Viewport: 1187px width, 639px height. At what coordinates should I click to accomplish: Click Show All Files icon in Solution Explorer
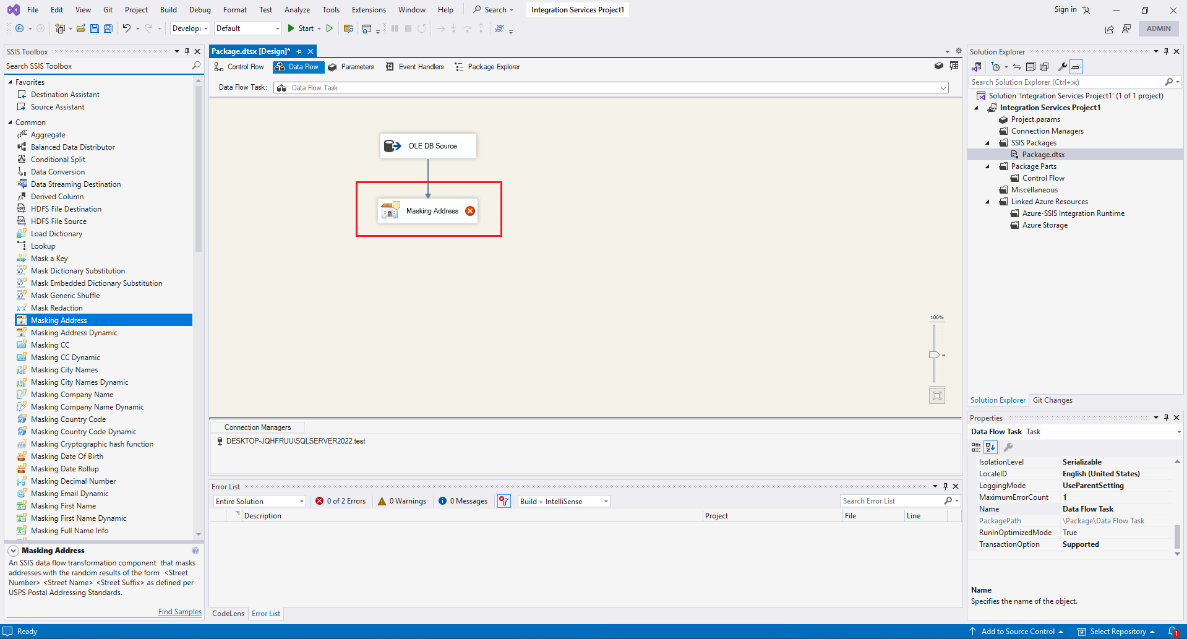[1044, 67]
